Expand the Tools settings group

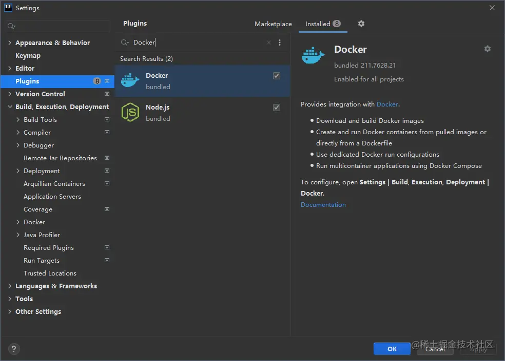click(10, 299)
